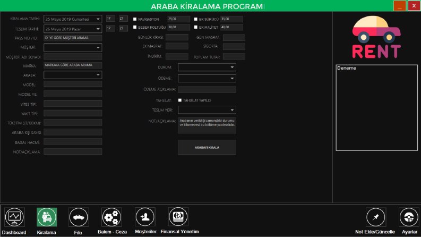Viewport: 421px width, 237px height.
Task: Tick the EK SÜRÜCÜ checkbox
Action: pos(196,19)
